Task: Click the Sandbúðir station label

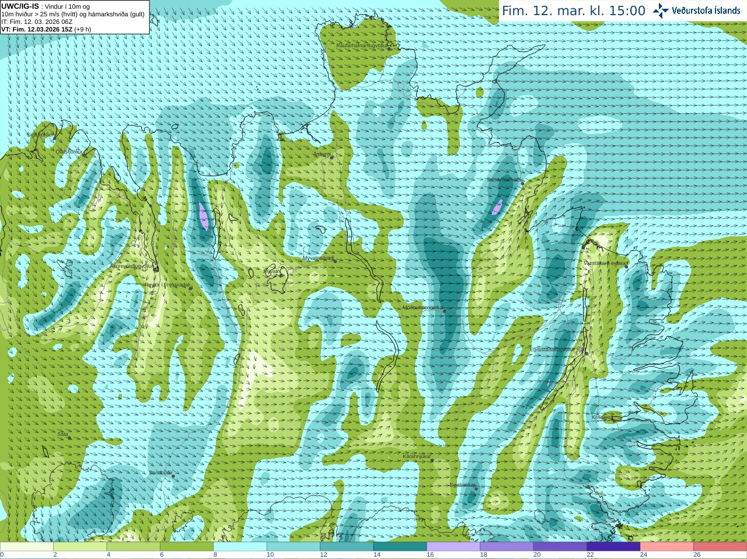Action: click(160, 473)
